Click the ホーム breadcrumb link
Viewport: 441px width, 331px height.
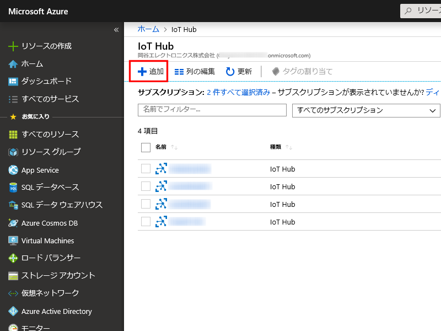click(148, 29)
